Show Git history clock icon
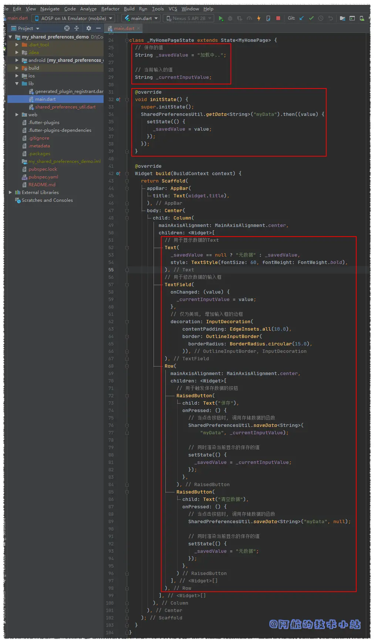 pos(321,18)
